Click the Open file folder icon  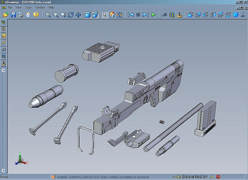[x=5, y=15]
